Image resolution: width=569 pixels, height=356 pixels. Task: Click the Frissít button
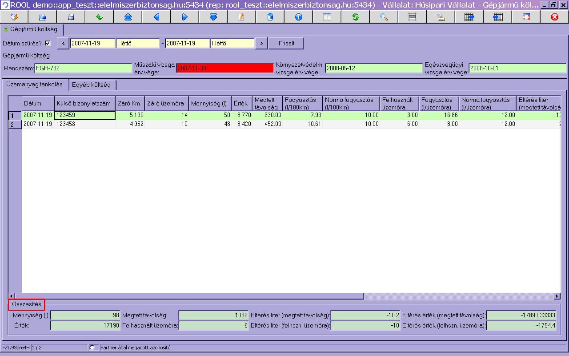point(286,43)
